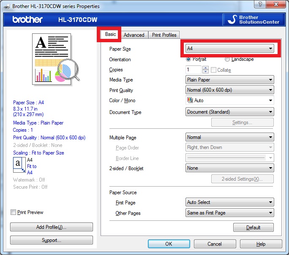Click the Copies number field
The width and height of the screenshot is (289, 255).
point(194,70)
